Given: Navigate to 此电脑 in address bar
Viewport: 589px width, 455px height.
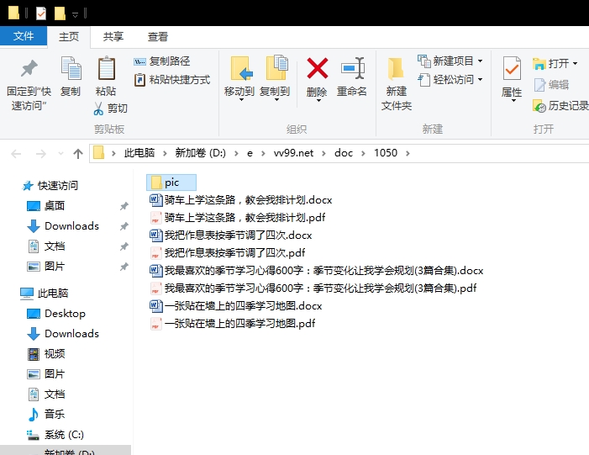Looking at the screenshot, I should click(139, 153).
